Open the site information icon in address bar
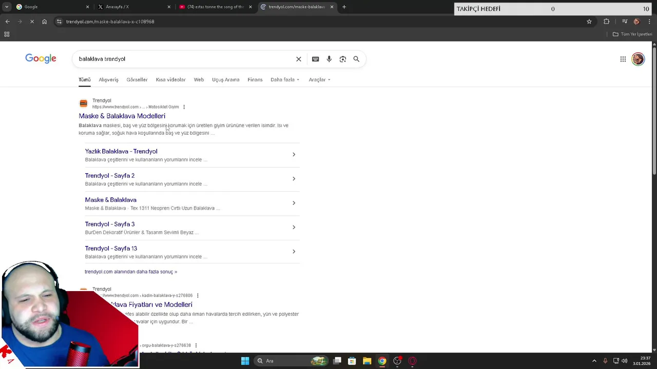 point(59,22)
